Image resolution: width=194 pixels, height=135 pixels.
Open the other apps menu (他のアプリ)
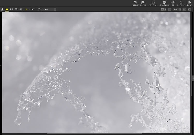point(143,3)
